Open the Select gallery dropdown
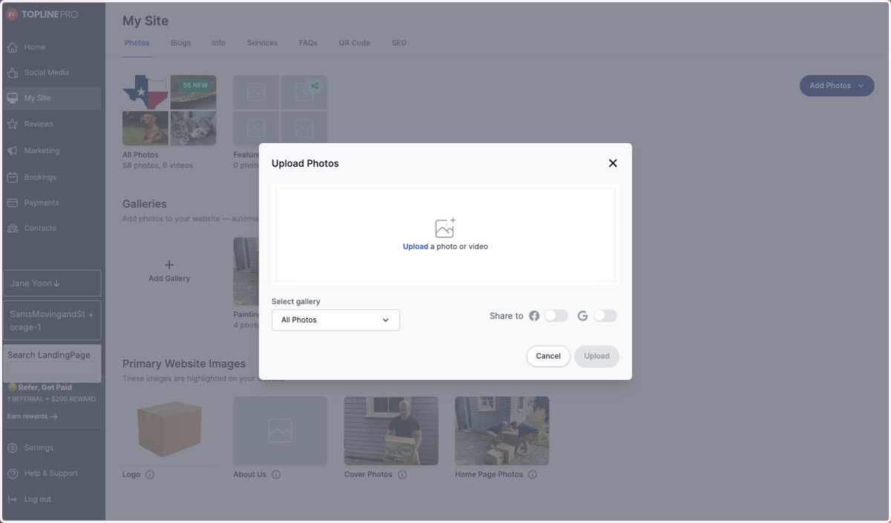 [336, 320]
